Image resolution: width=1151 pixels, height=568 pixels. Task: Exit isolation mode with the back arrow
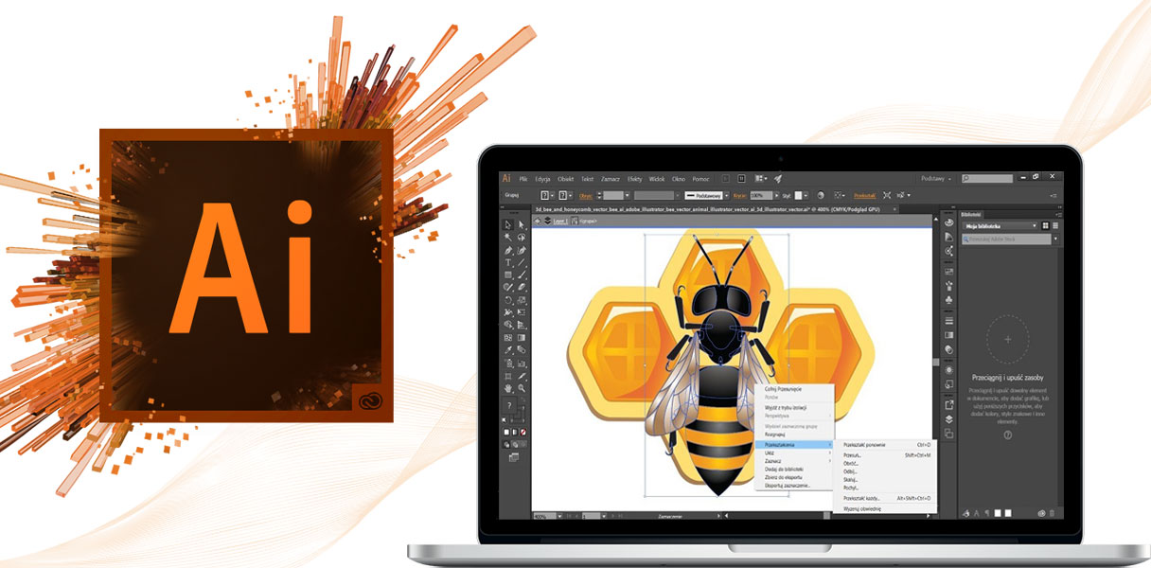[538, 221]
